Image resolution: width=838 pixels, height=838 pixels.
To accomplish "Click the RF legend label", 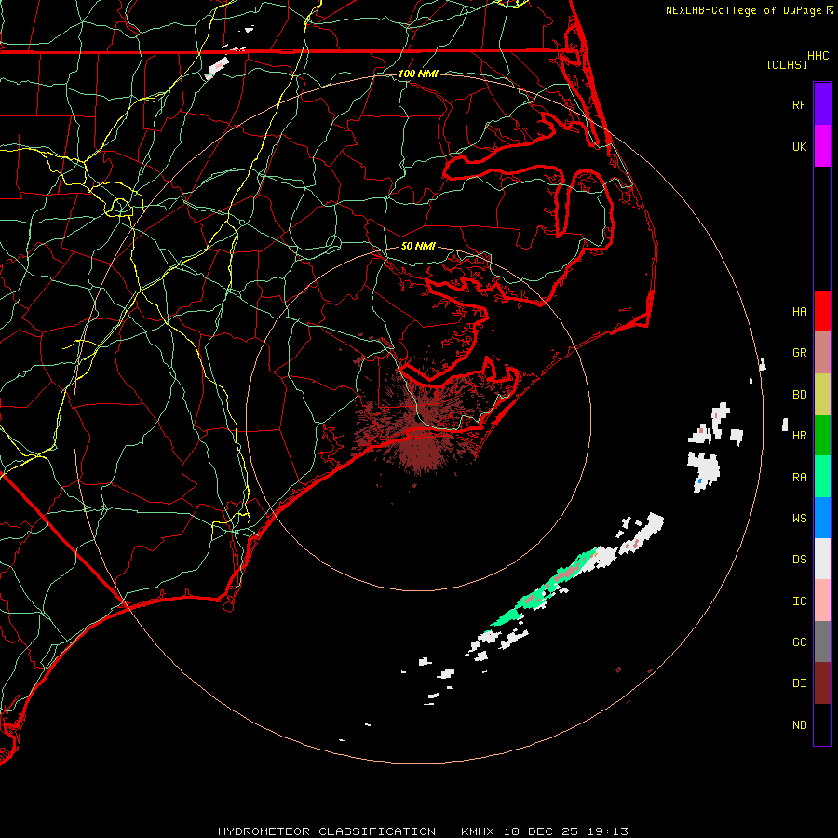I will [799, 104].
